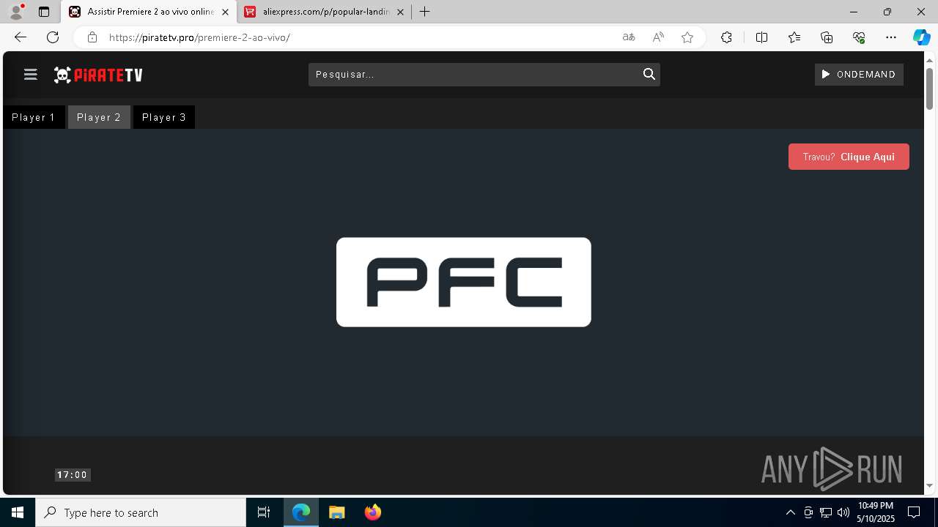Screen dimensions: 938x527
Task: Open Task View on the taskbar
Action: point(264,512)
